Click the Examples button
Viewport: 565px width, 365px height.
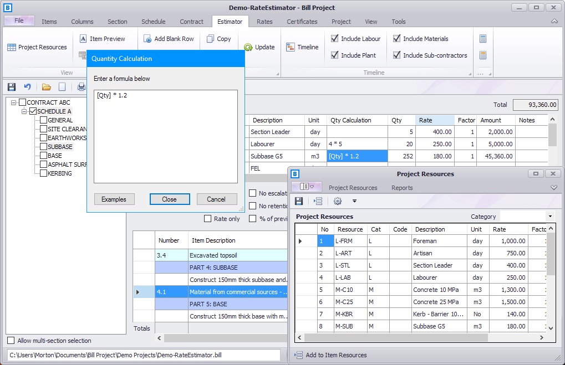pyautogui.click(x=114, y=199)
